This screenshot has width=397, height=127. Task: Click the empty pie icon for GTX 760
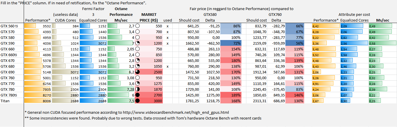point(137,78)
